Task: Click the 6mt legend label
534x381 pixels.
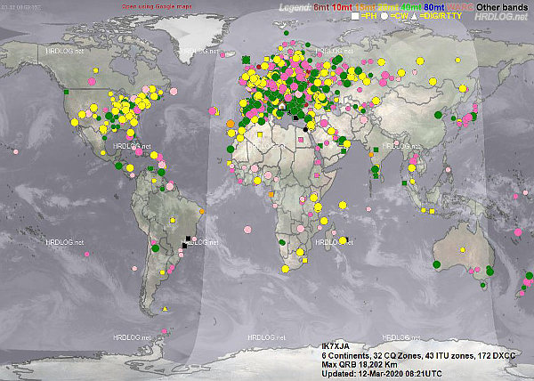Action: 321,7
